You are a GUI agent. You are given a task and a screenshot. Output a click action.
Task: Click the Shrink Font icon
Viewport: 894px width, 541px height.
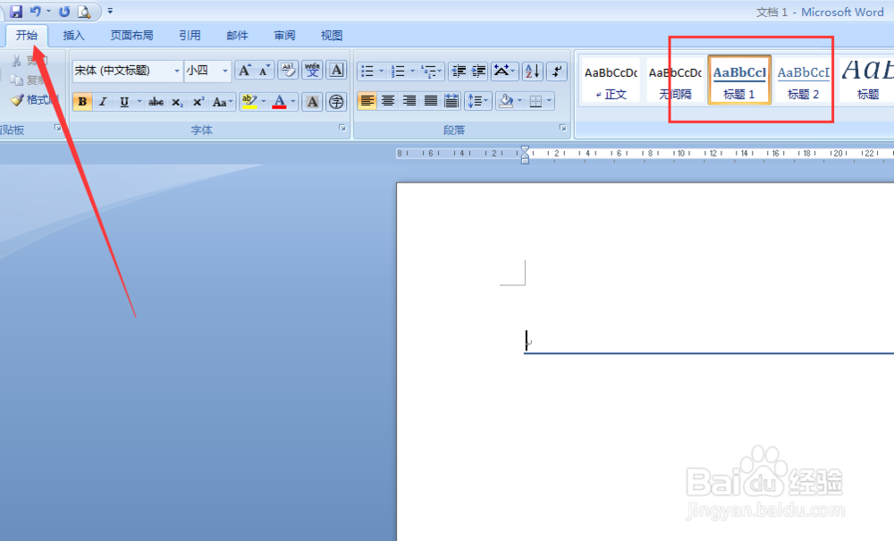click(264, 71)
